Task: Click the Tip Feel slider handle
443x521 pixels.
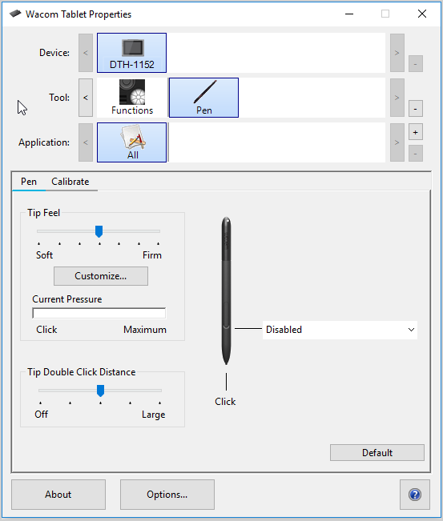Action: (99, 231)
